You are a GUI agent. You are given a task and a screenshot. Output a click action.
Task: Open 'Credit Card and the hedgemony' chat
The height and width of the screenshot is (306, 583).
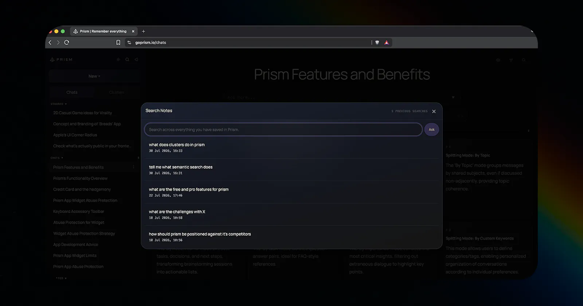pos(82,189)
